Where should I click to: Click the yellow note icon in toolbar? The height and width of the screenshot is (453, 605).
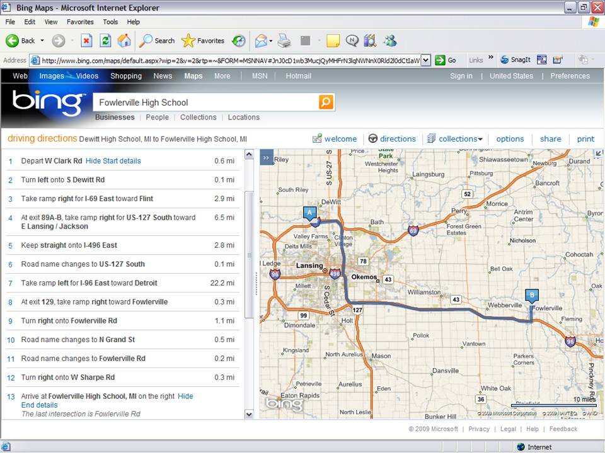pyautogui.click(x=333, y=40)
